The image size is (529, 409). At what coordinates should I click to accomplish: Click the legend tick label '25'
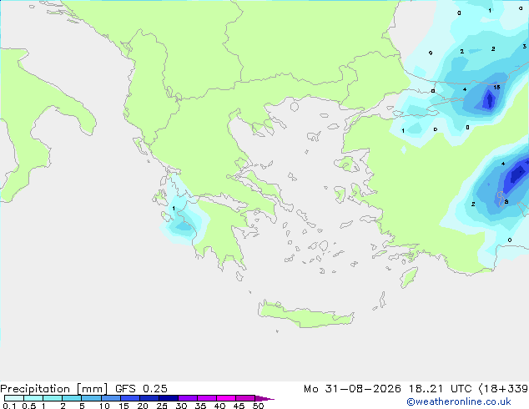162,406
